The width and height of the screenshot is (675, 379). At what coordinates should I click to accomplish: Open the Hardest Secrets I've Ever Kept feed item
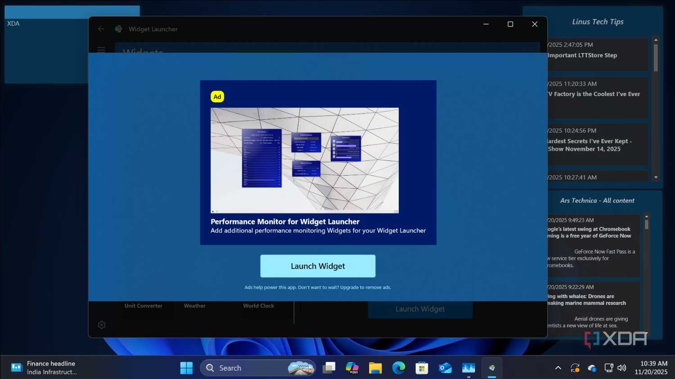pyautogui.click(x=598, y=144)
